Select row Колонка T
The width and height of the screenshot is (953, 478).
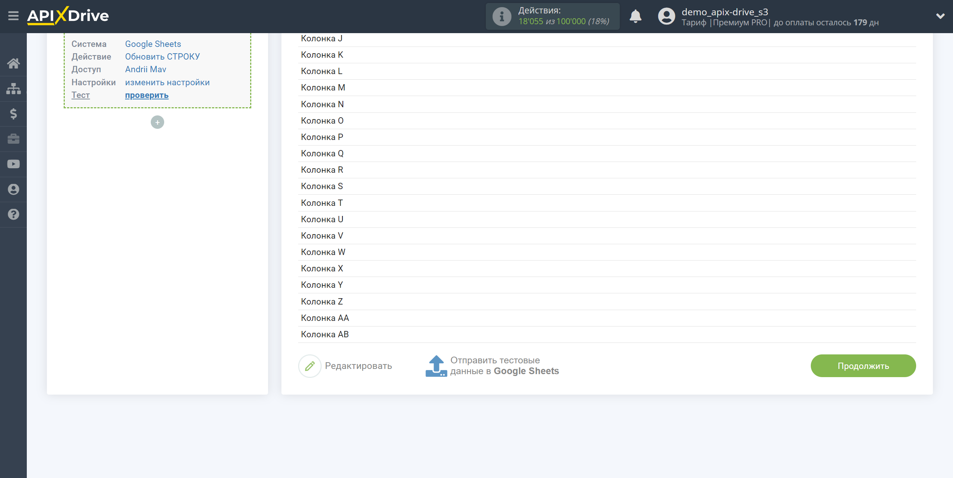pos(607,203)
